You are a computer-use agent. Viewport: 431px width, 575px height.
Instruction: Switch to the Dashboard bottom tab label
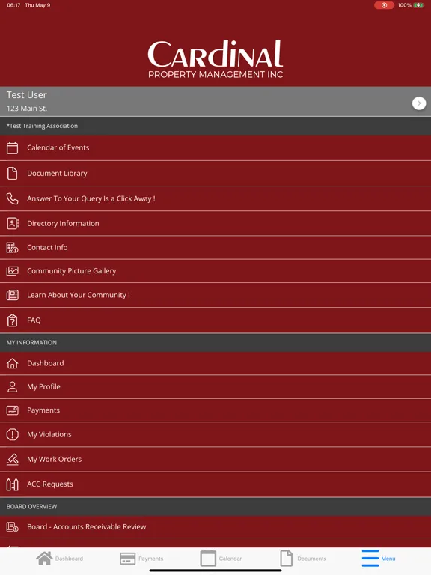pos(69,559)
